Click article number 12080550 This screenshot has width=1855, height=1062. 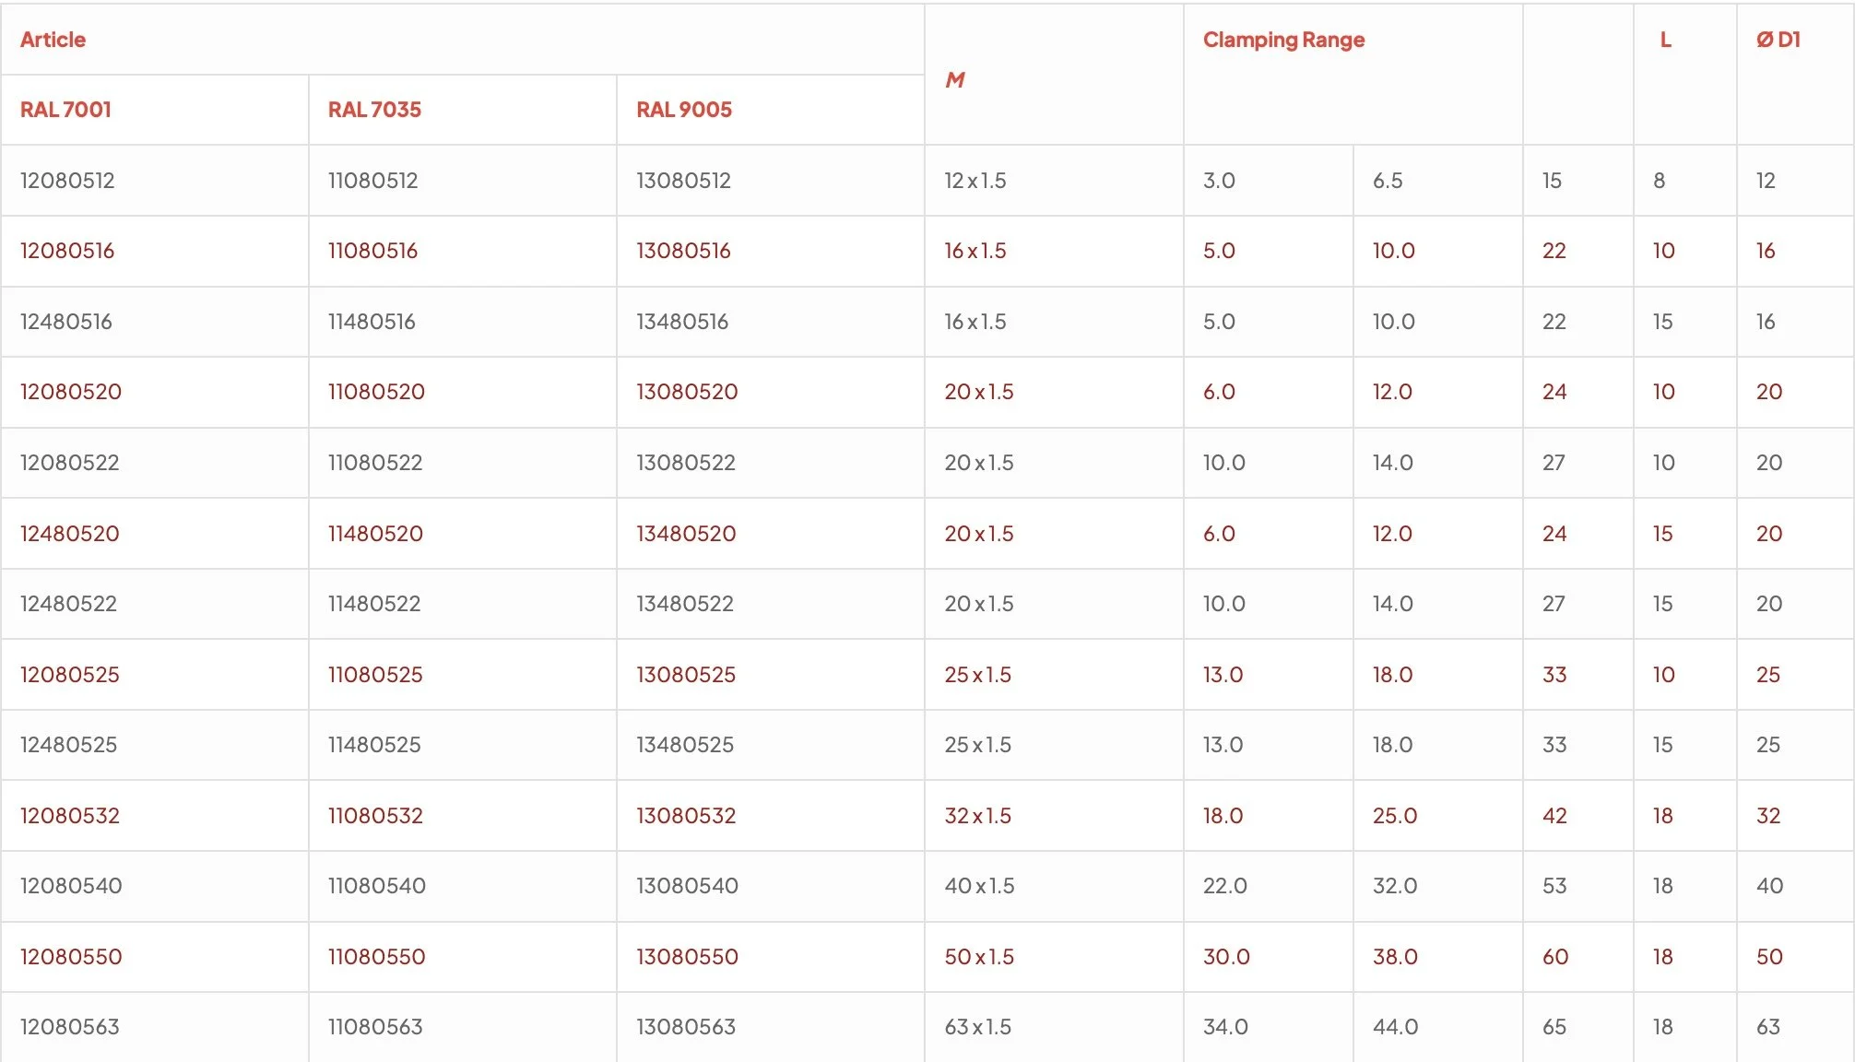pyautogui.click(x=71, y=957)
